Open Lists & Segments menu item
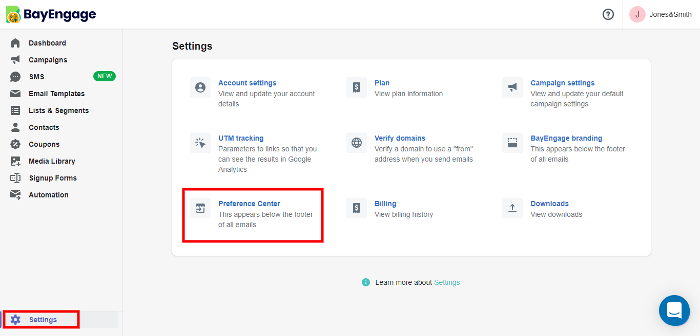This screenshot has width=700, height=336. point(58,110)
